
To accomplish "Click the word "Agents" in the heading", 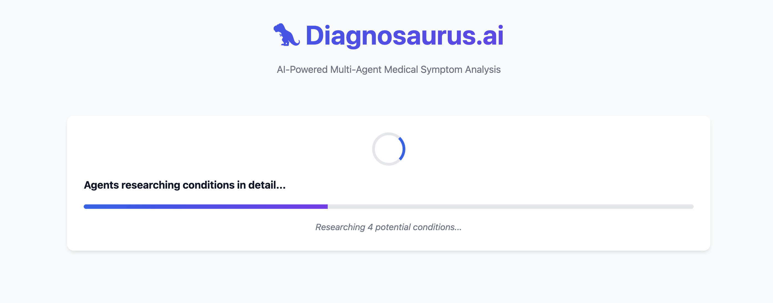I will [x=101, y=185].
